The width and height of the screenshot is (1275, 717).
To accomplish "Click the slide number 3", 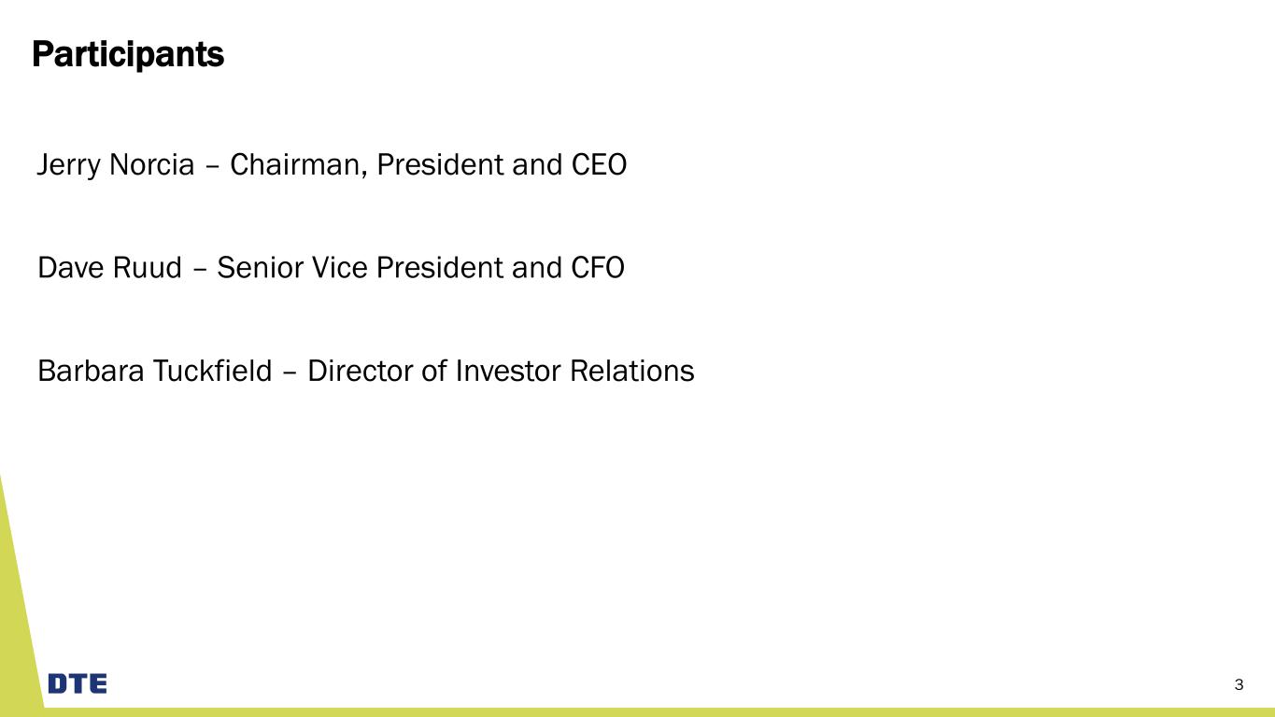I will tap(1239, 685).
